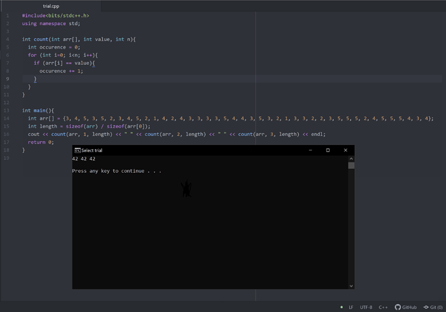This screenshot has width=446, height=312.
Task: Click line number 9 in gutter
Action: (7, 79)
